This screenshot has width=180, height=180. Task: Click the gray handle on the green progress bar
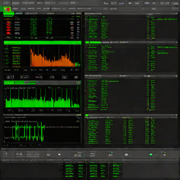pos(27,82)
